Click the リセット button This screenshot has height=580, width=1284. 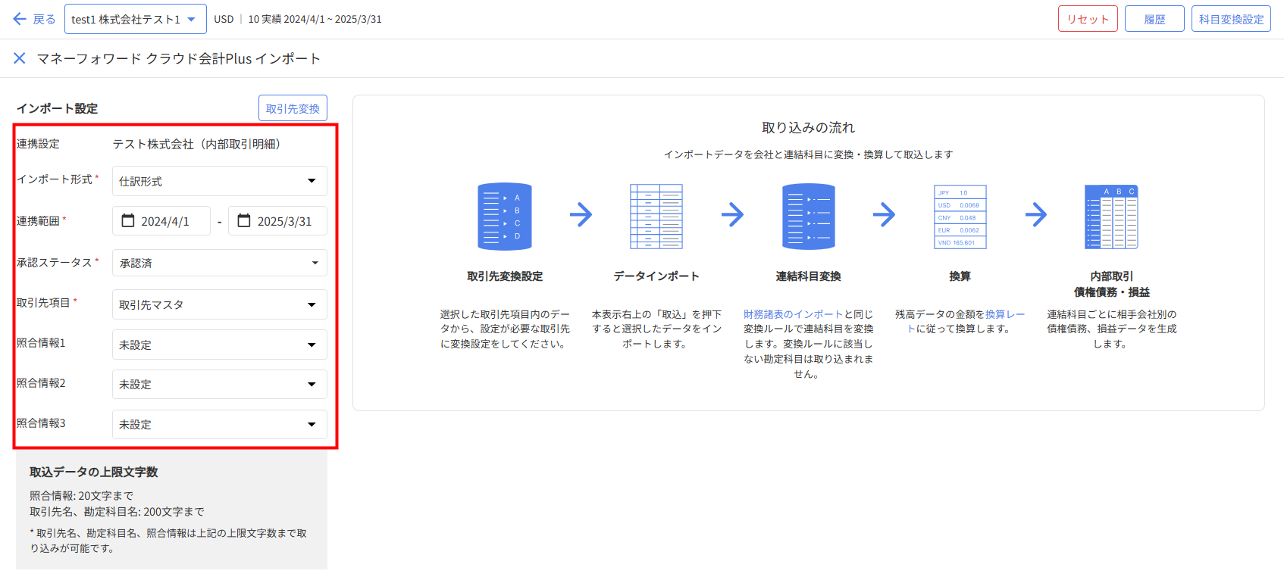[x=1087, y=19]
